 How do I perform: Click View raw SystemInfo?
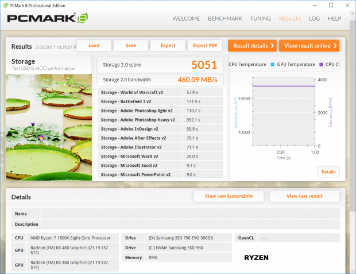(229, 196)
